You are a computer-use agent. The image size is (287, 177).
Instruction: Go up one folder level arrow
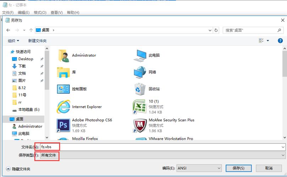[x=31, y=30]
